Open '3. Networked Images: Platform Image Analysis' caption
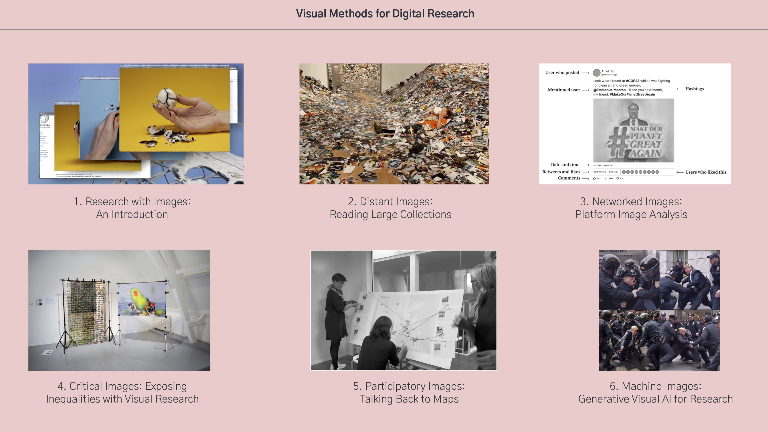 tap(631, 208)
